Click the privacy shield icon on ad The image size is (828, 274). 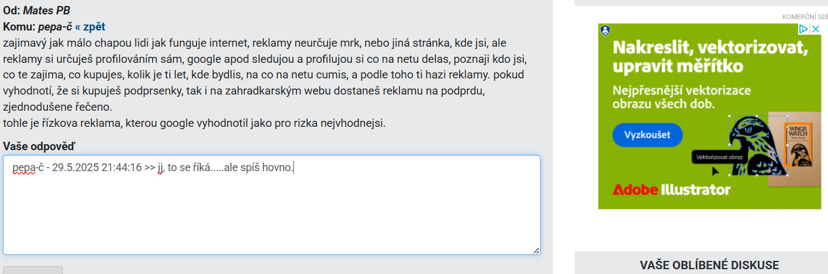point(605,30)
